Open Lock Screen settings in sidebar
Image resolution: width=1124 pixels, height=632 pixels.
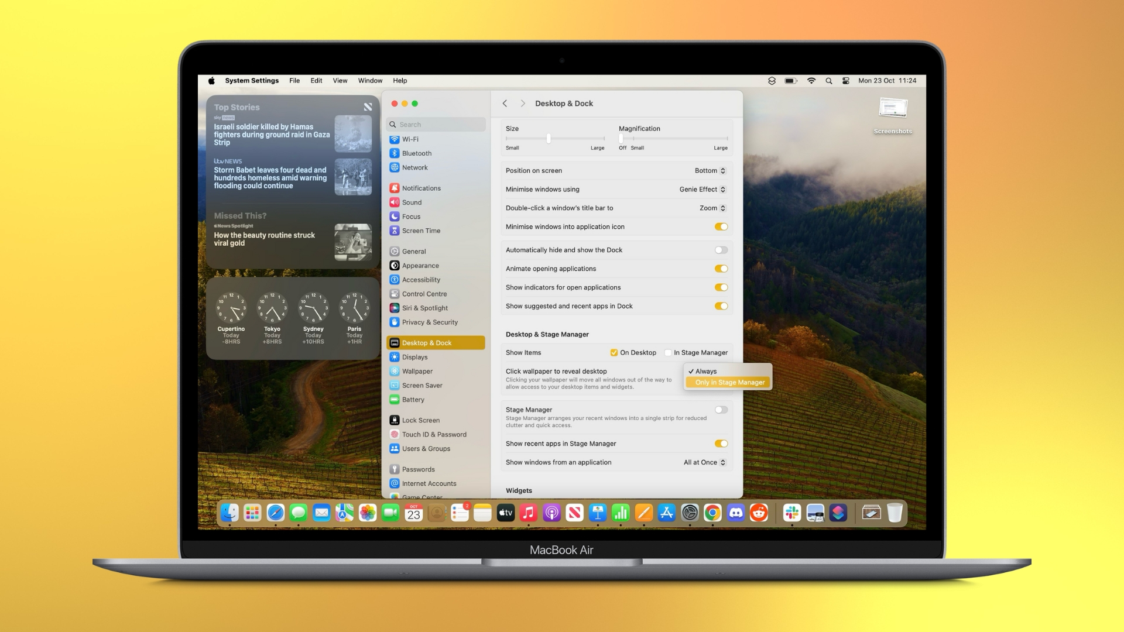coord(436,420)
